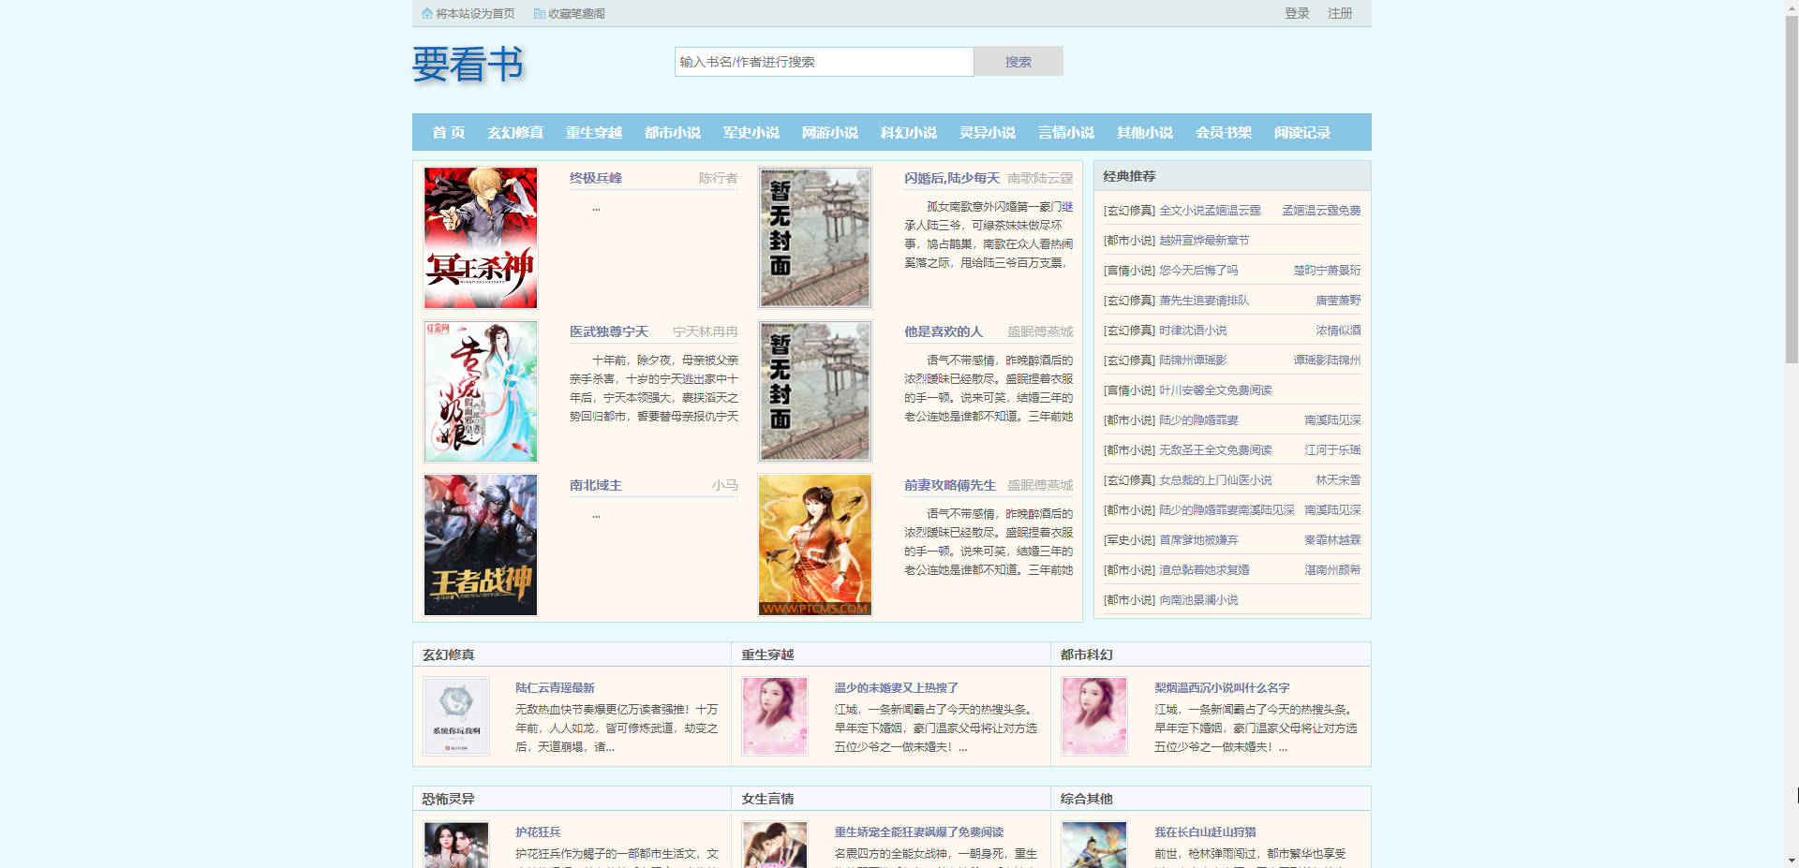Open 阅读记录 in the navigation bar
The height and width of the screenshot is (868, 1799).
tap(1302, 133)
